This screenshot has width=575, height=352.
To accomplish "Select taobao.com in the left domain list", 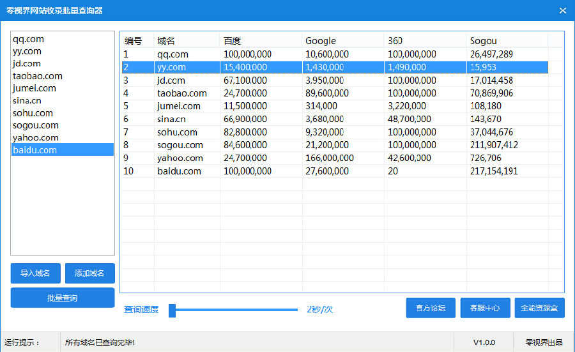I will tap(38, 76).
